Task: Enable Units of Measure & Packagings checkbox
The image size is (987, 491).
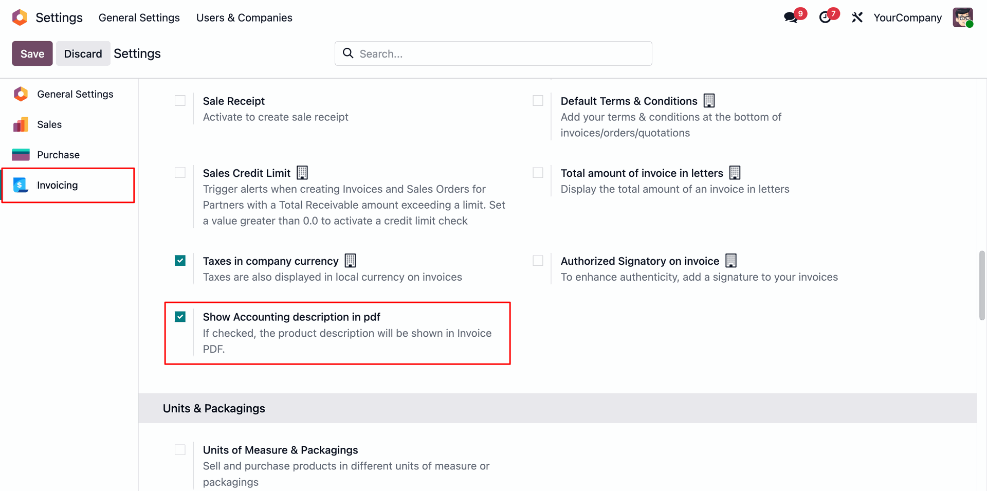Action: tap(180, 450)
